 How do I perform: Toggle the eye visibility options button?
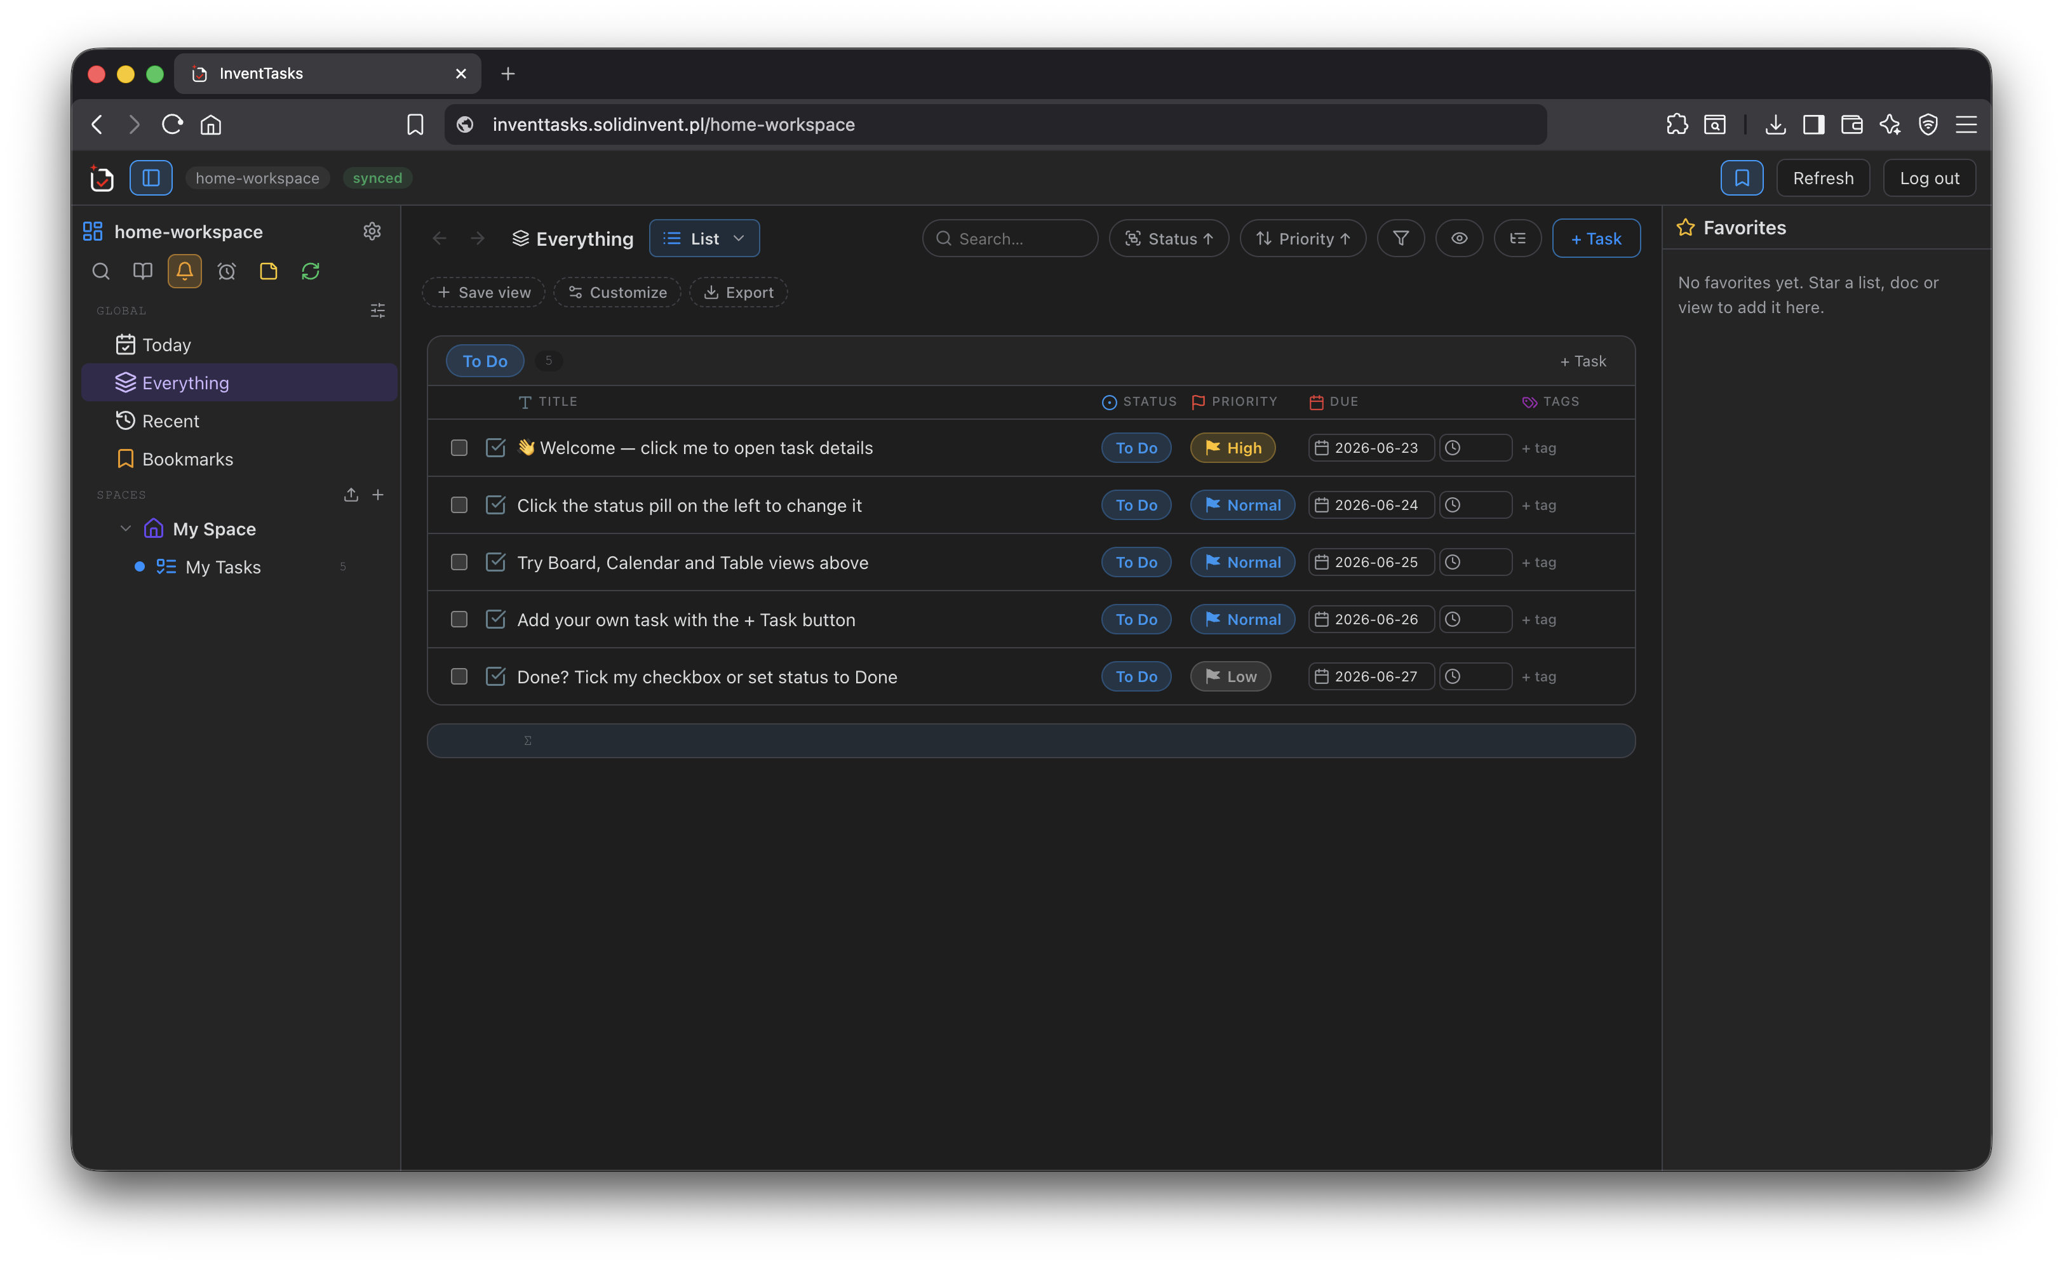point(1460,239)
